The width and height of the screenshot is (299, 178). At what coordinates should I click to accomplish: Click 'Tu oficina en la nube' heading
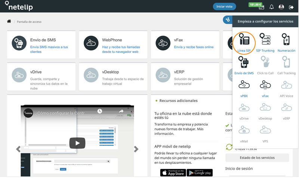coord(183,115)
